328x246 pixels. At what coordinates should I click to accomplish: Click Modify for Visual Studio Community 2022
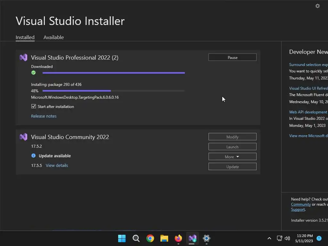233,137
